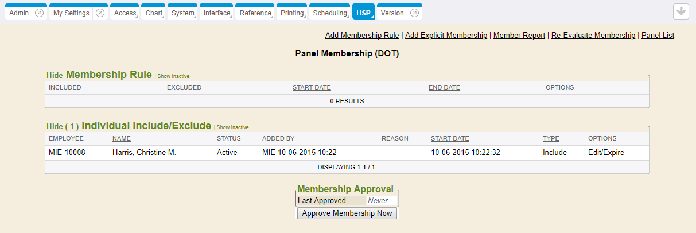Click Approve Membership Now button
This screenshot has height=233, width=696.
pos(347,213)
